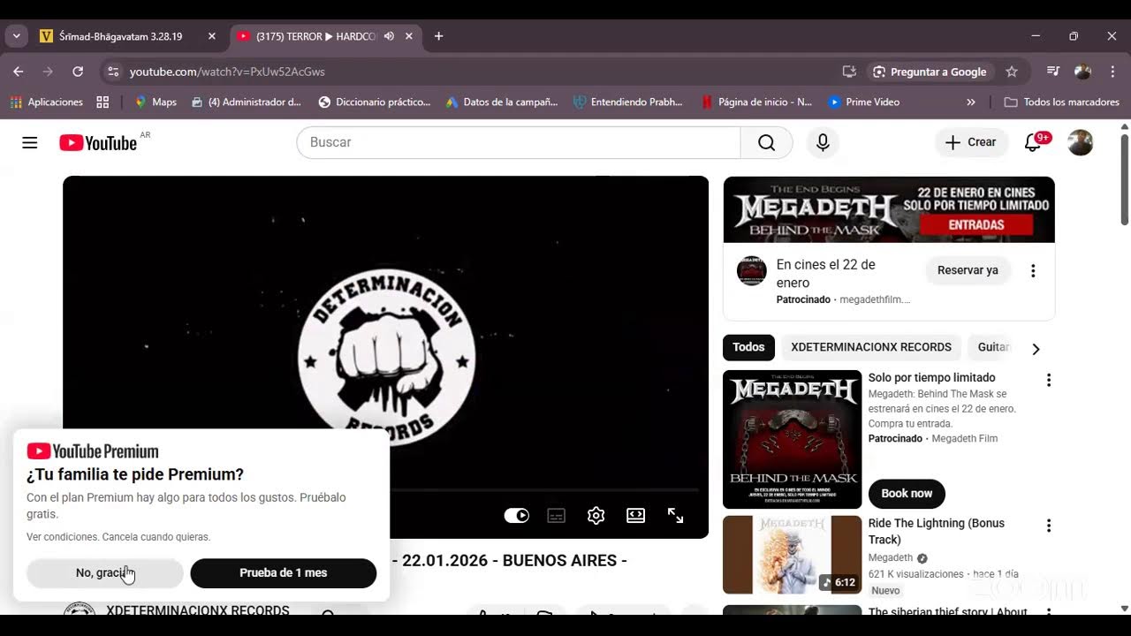Open the Chrome profile avatar
Image resolution: width=1131 pixels, height=636 pixels.
pyautogui.click(x=1082, y=72)
